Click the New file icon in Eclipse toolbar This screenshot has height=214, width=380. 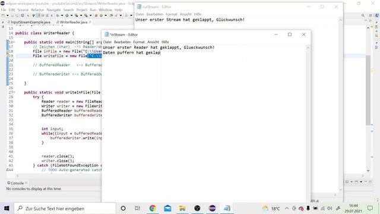pyautogui.click(x=3, y=15)
